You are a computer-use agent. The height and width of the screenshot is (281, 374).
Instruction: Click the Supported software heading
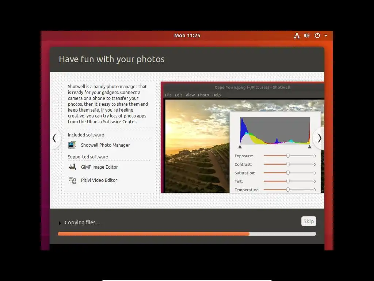88,157
